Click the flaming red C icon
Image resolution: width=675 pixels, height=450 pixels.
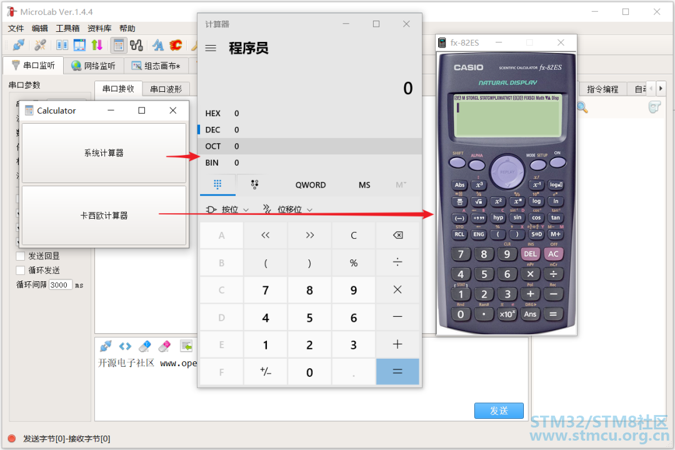176,45
